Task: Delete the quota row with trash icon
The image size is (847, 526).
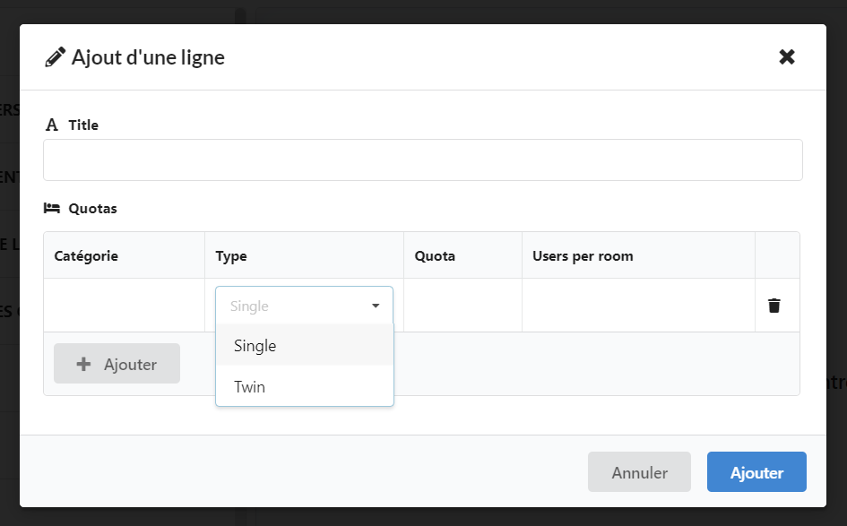Action: point(774,306)
